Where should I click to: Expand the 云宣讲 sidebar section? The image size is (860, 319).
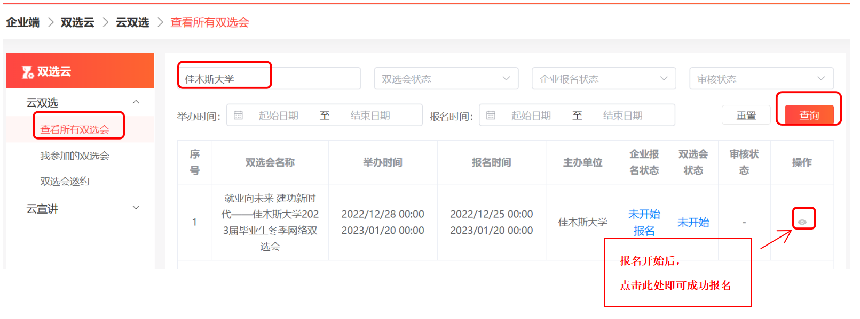click(x=136, y=208)
